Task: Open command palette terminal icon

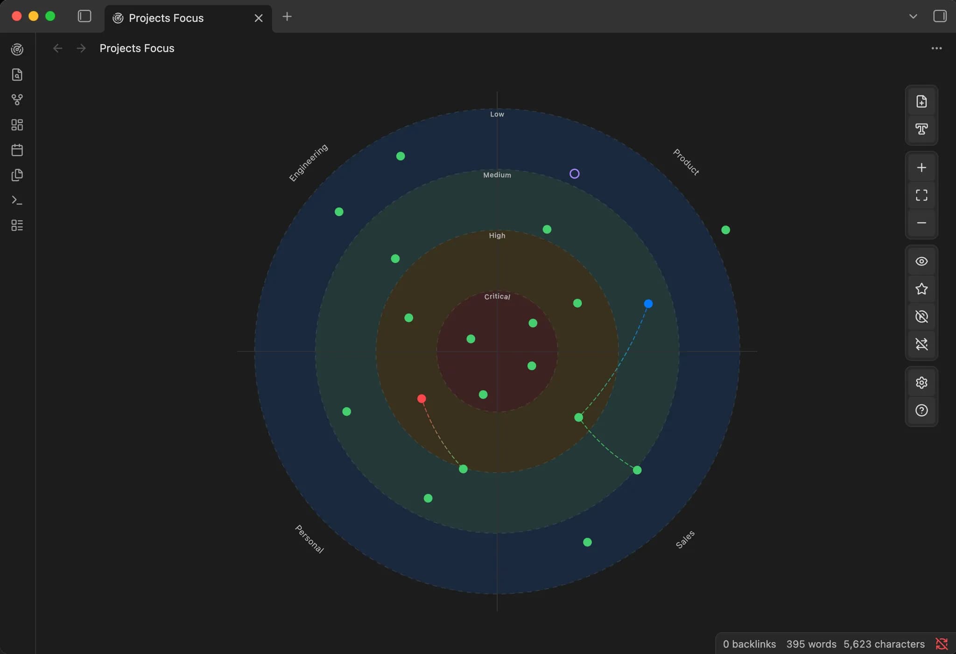Action: [x=17, y=200]
